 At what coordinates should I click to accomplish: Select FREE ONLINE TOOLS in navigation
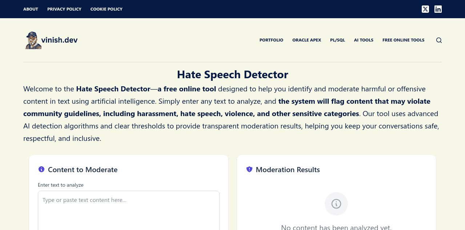[x=403, y=40]
